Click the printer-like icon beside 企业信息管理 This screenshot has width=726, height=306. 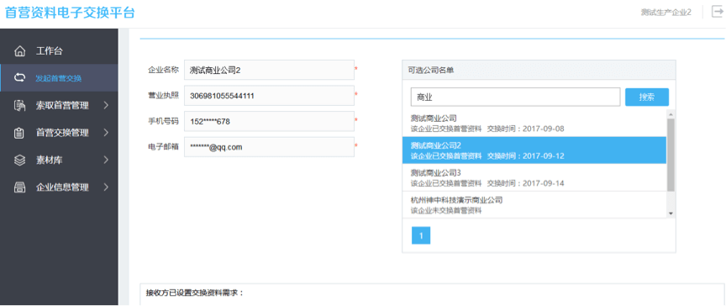pyautogui.click(x=19, y=187)
